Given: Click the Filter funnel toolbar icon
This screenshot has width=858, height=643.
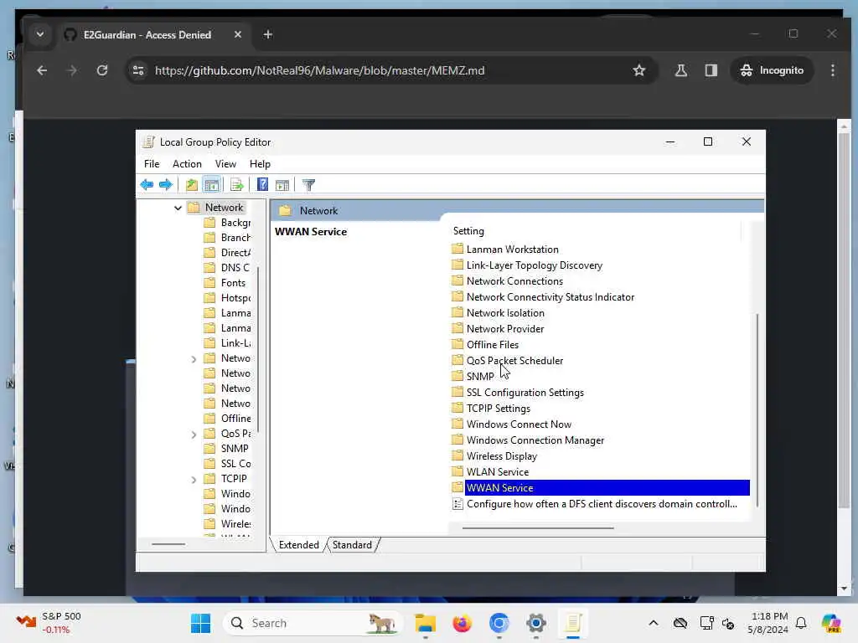Looking at the screenshot, I should coord(308,185).
